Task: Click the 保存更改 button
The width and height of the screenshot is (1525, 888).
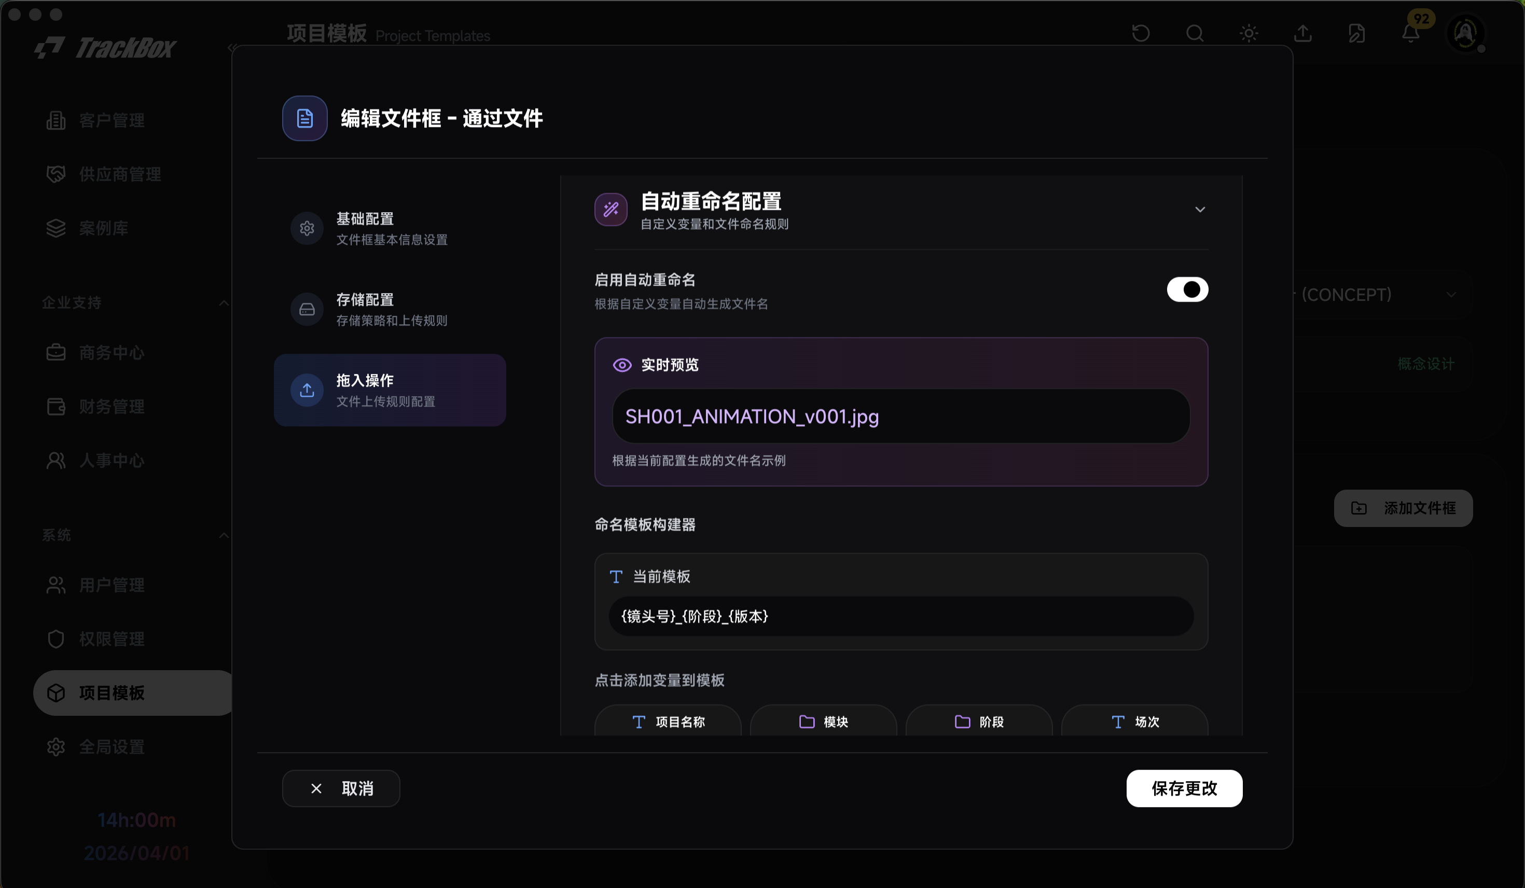Action: (x=1184, y=788)
